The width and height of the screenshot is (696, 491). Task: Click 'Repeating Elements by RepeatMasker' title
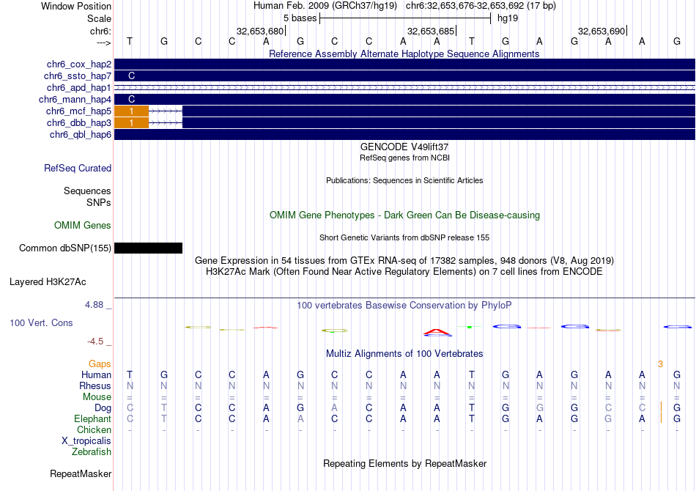(x=405, y=463)
